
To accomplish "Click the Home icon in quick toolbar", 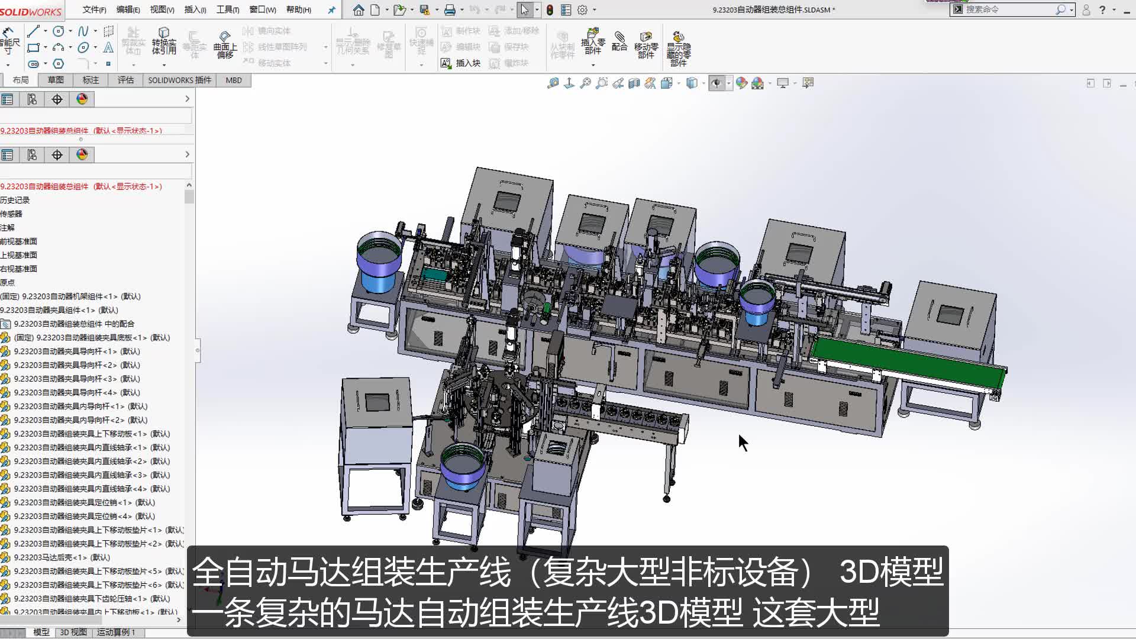I will pos(359,10).
